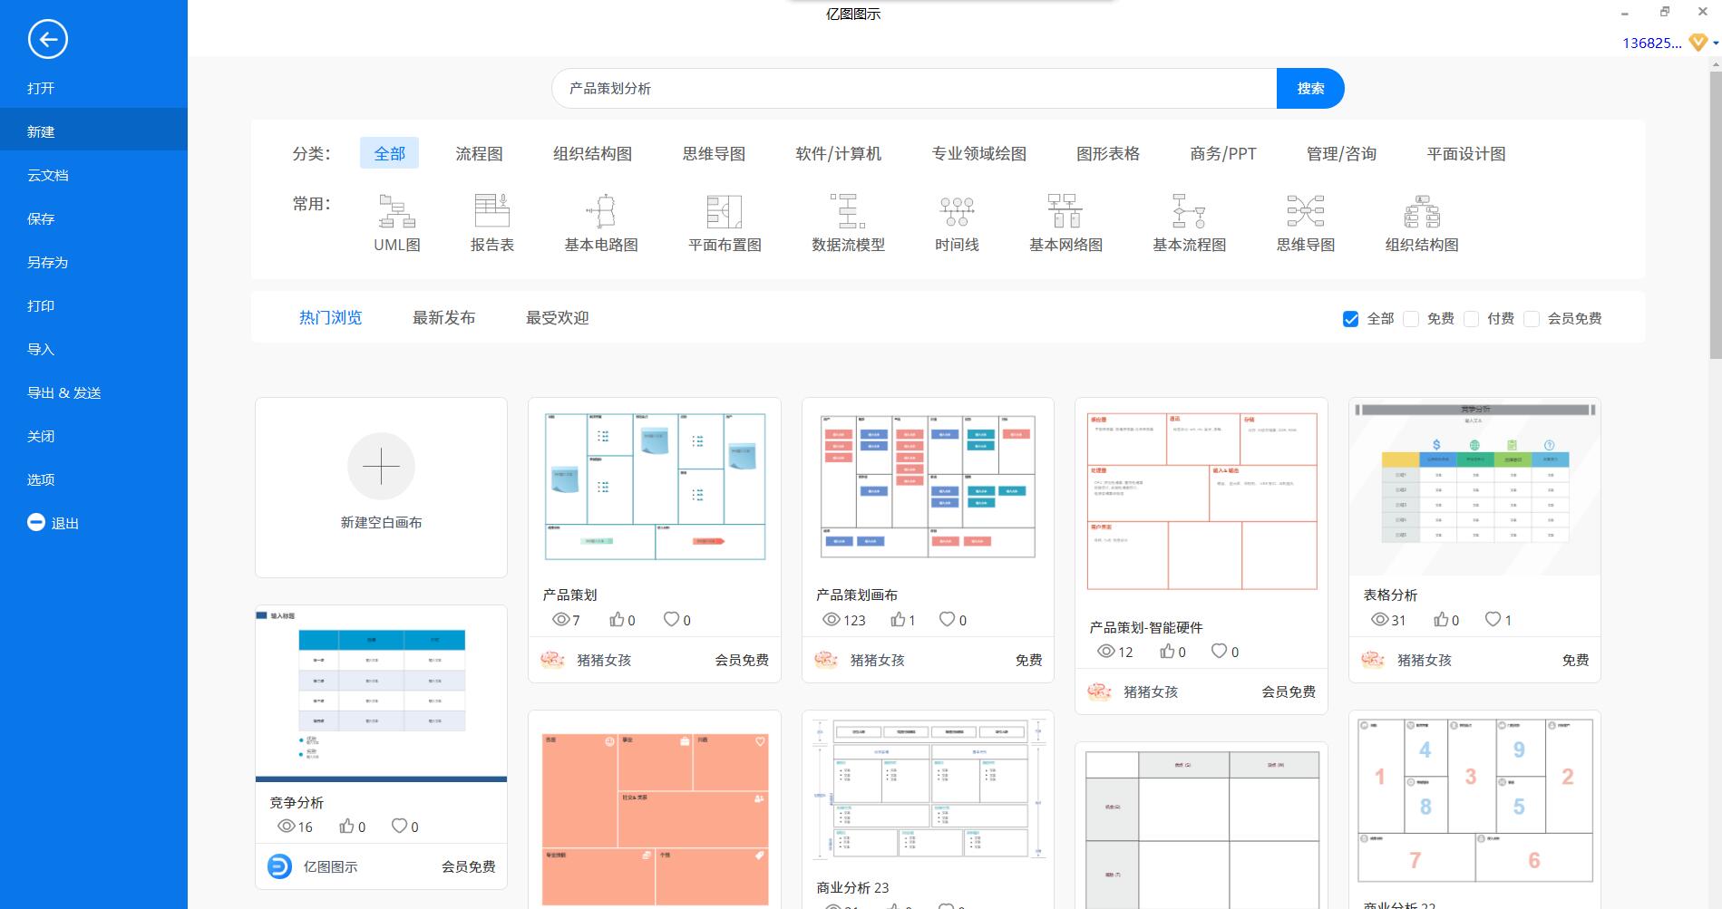The image size is (1722, 909).
Task: Check the 付费 filter checkbox
Action: [1471, 318]
